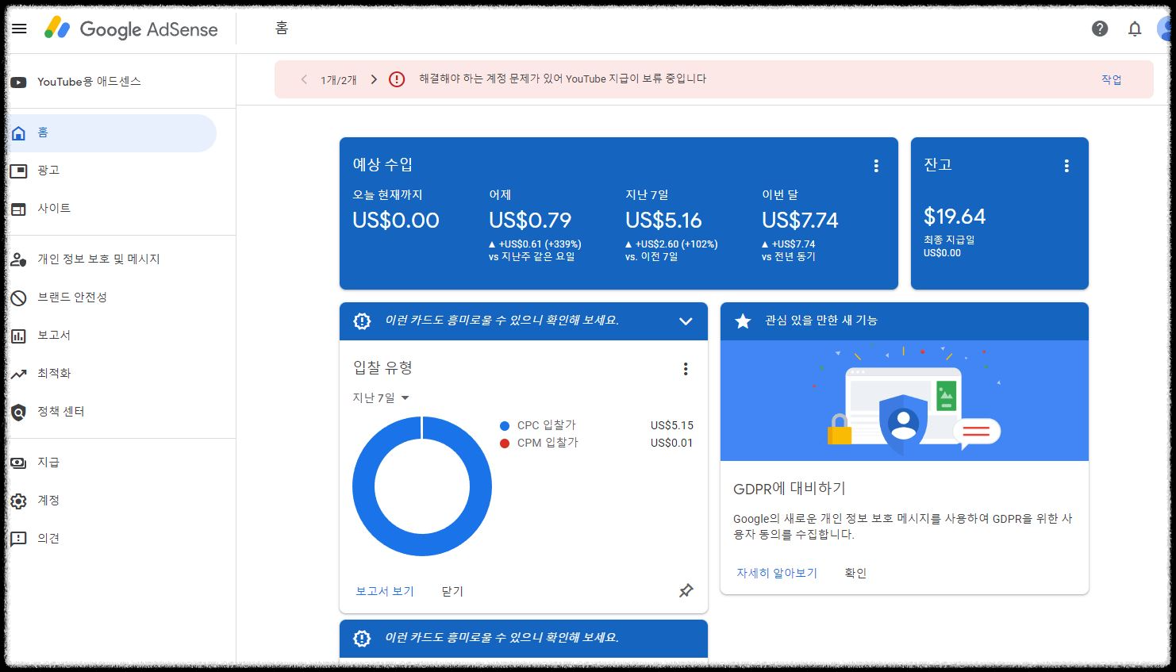The width and height of the screenshot is (1176, 672).
Task: Click yesterday's US$0.79 earnings value
Action: click(x=530, y=220)
